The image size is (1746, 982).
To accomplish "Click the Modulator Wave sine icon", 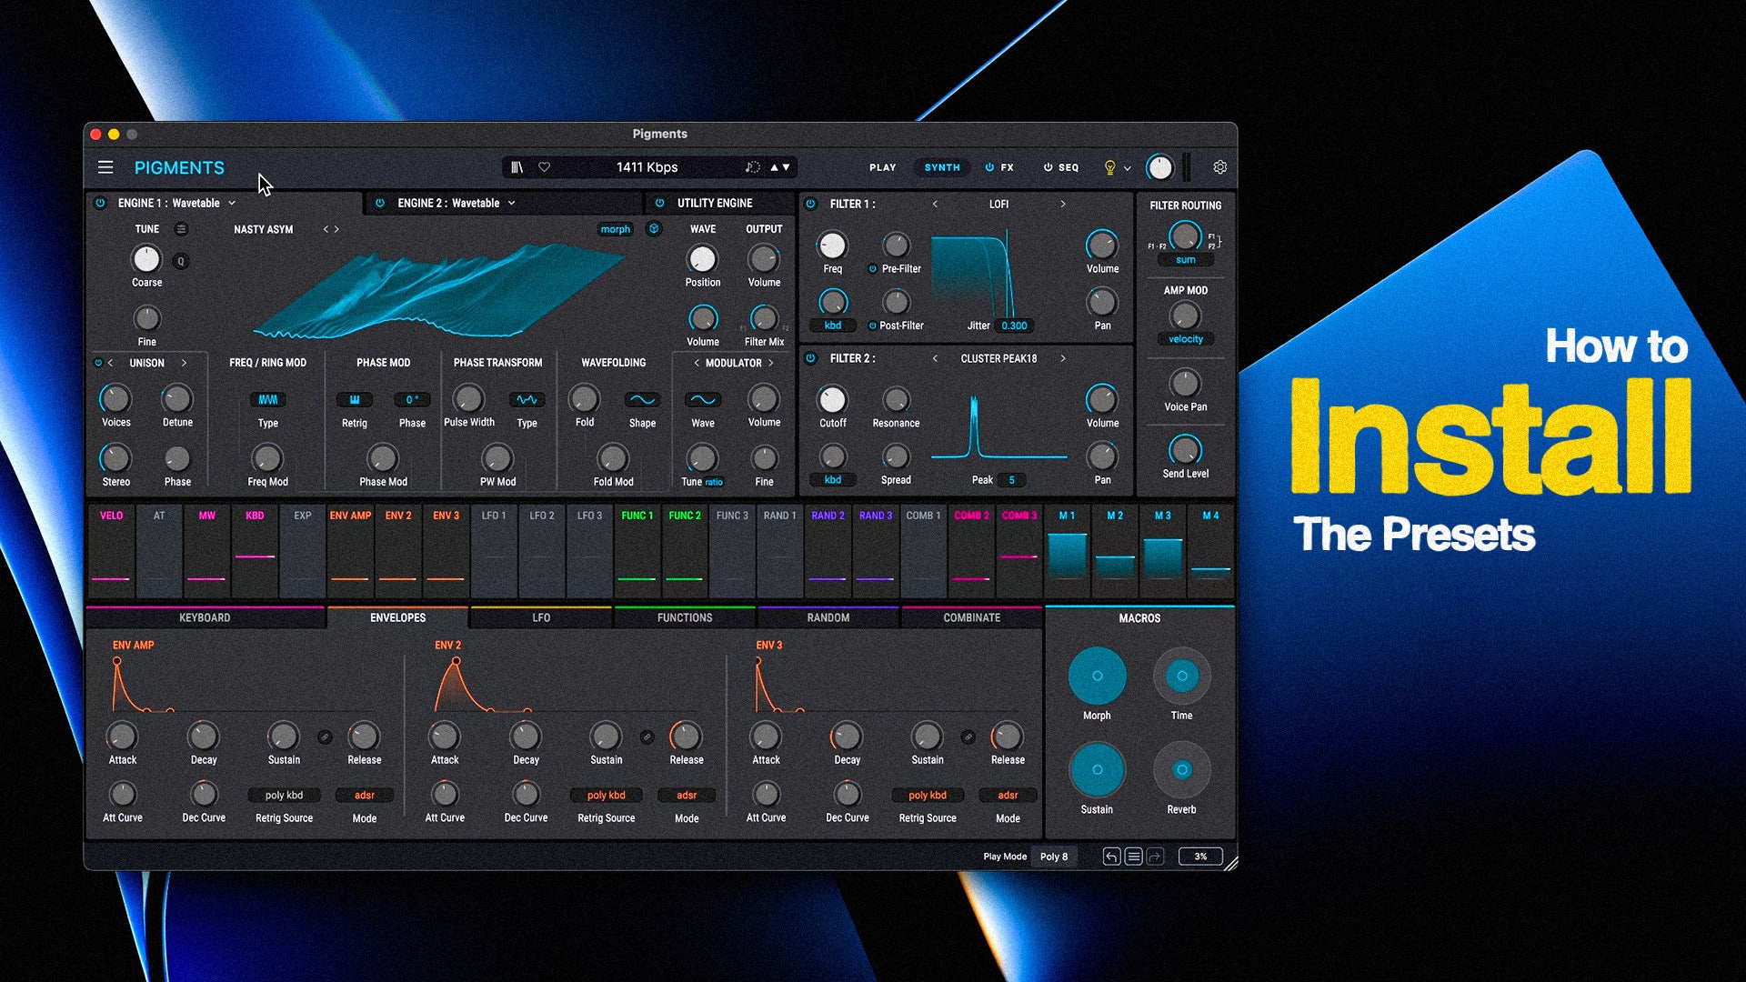I will [x=703, y=400].
